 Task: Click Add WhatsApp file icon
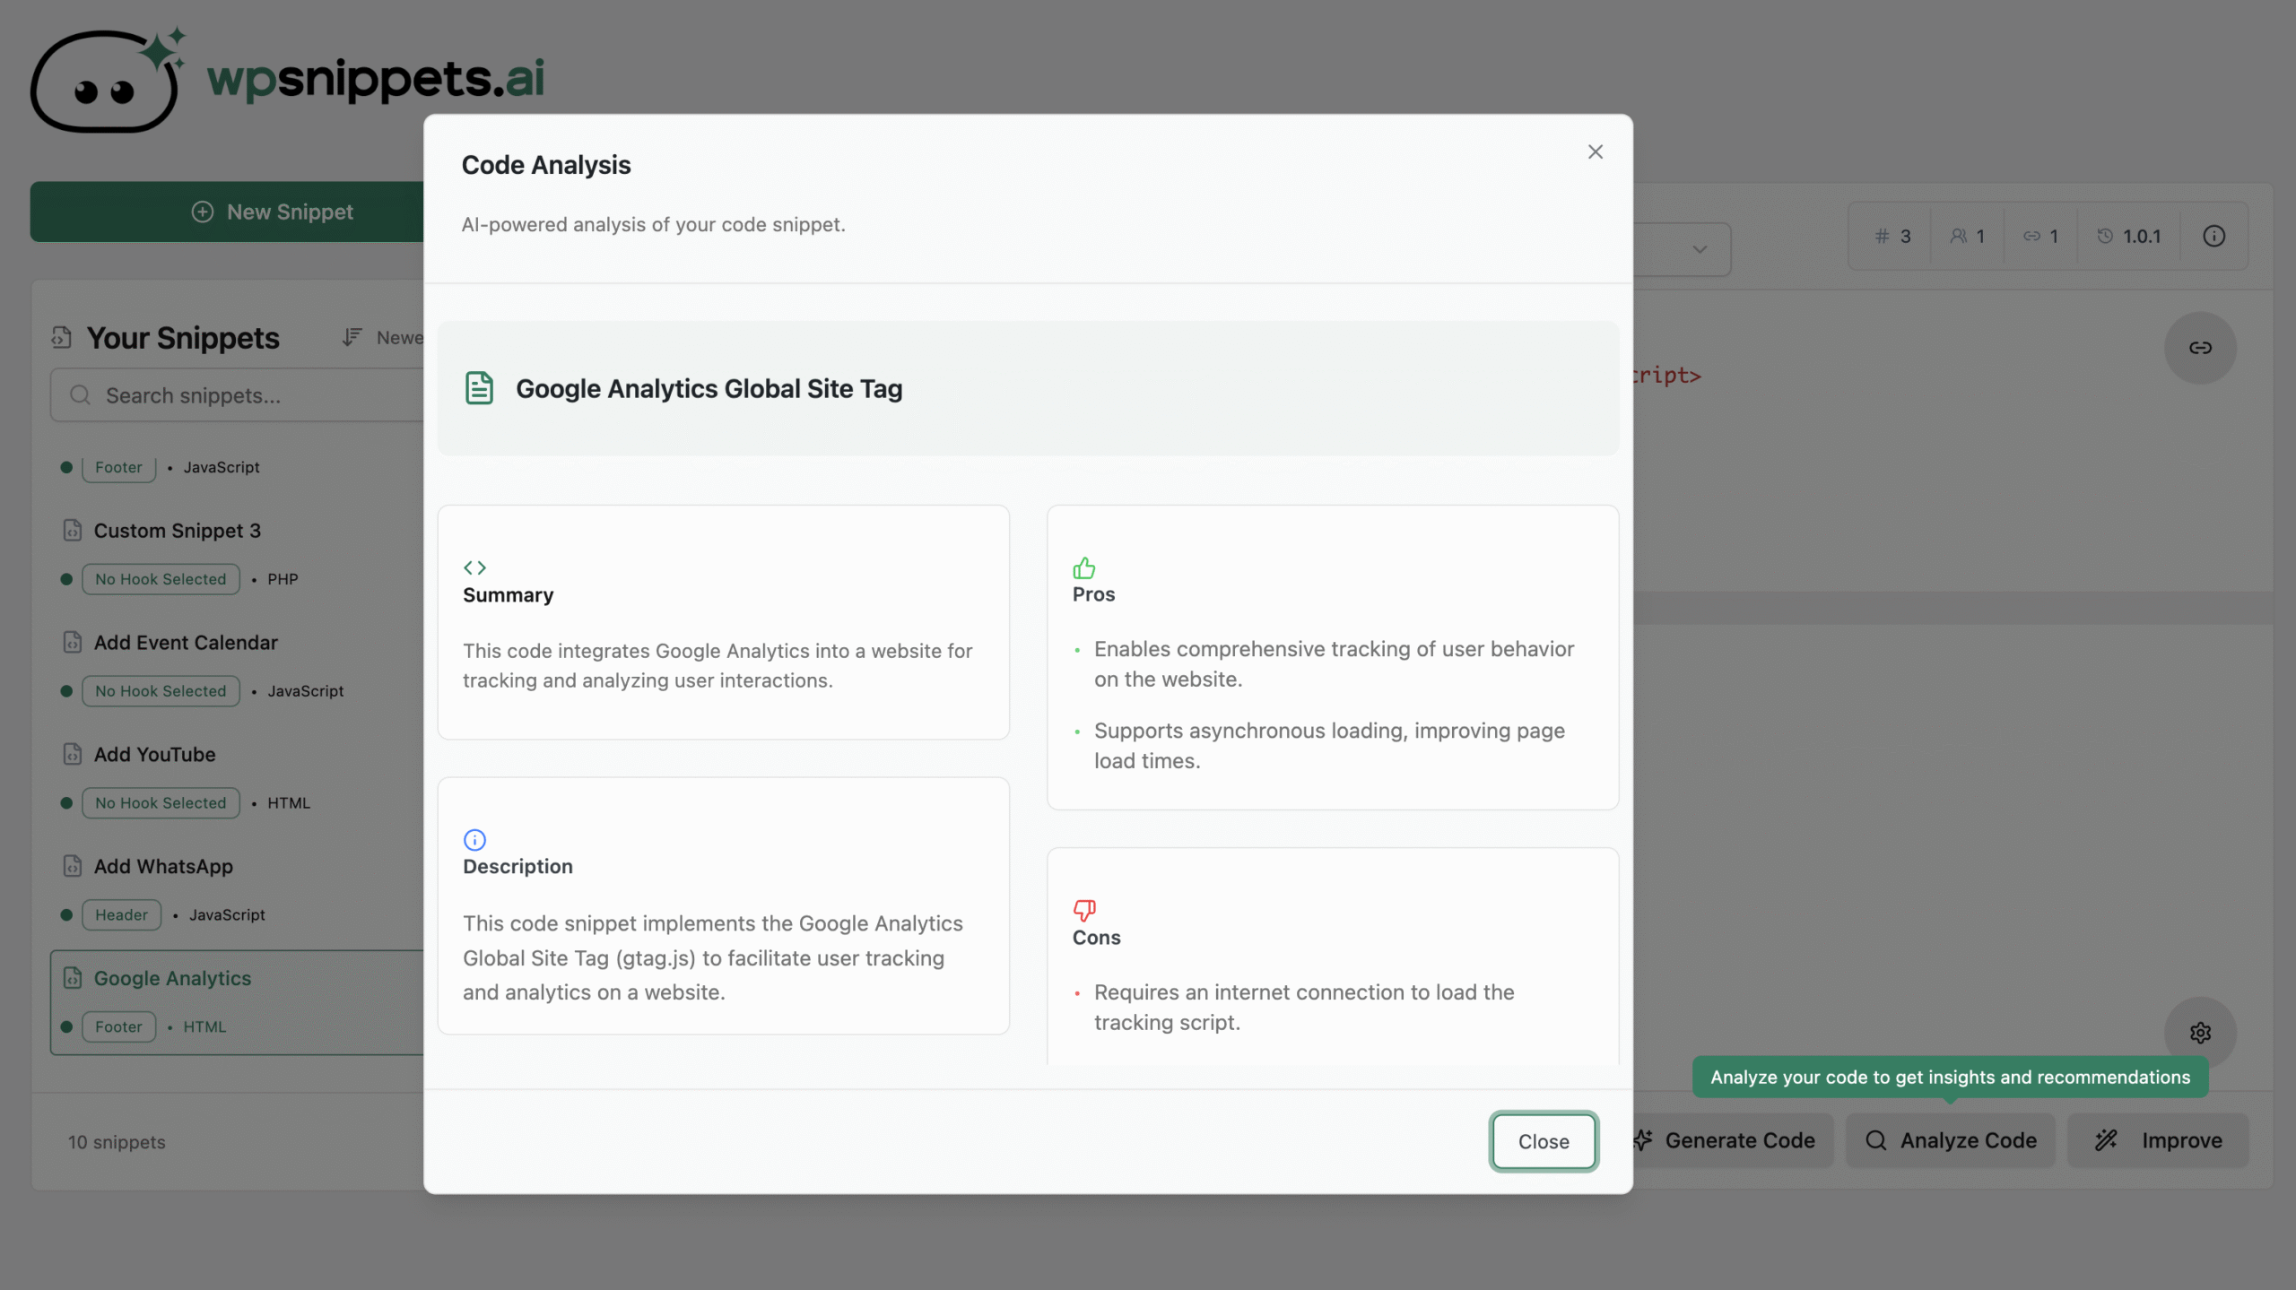tap(73, 867)
